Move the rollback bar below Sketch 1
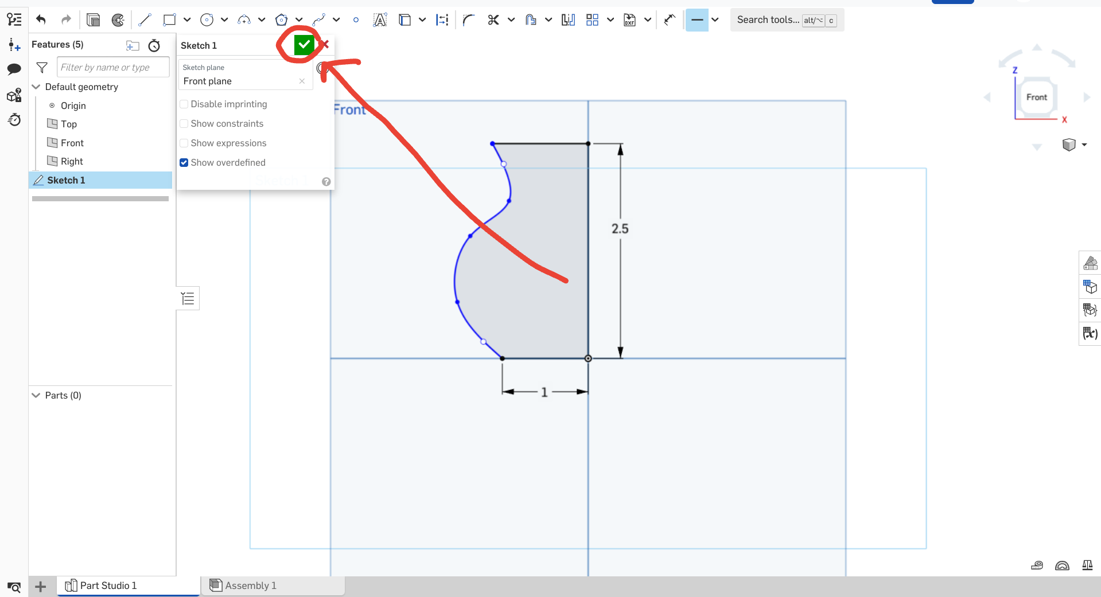1101x597 pixels. (100, 199)
